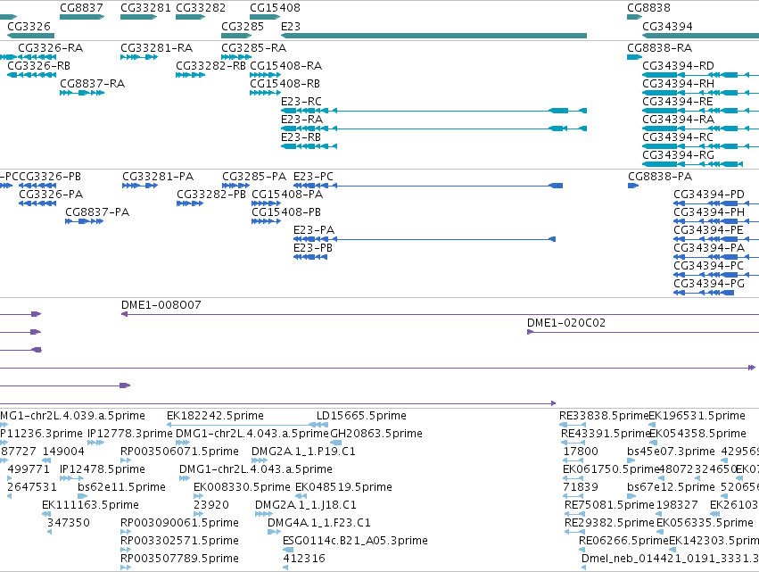
Task: Select the CG8837 gene label
Action: [x=81, y=8]
